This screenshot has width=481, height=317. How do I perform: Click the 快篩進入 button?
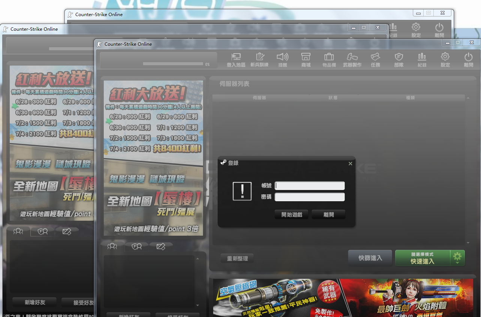click(370, 258)
